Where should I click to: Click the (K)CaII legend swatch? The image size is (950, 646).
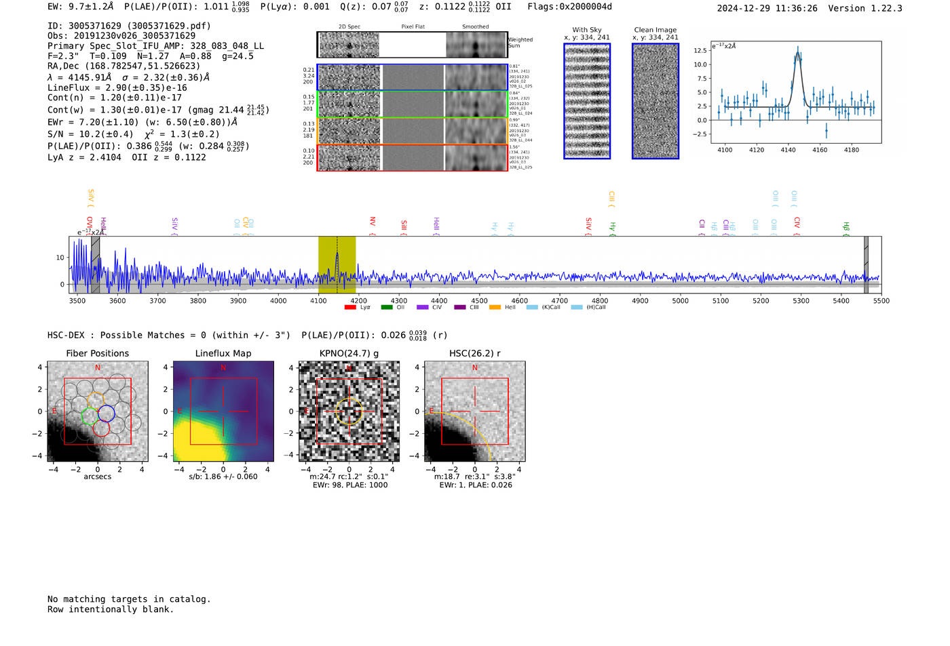pos(532,307)
